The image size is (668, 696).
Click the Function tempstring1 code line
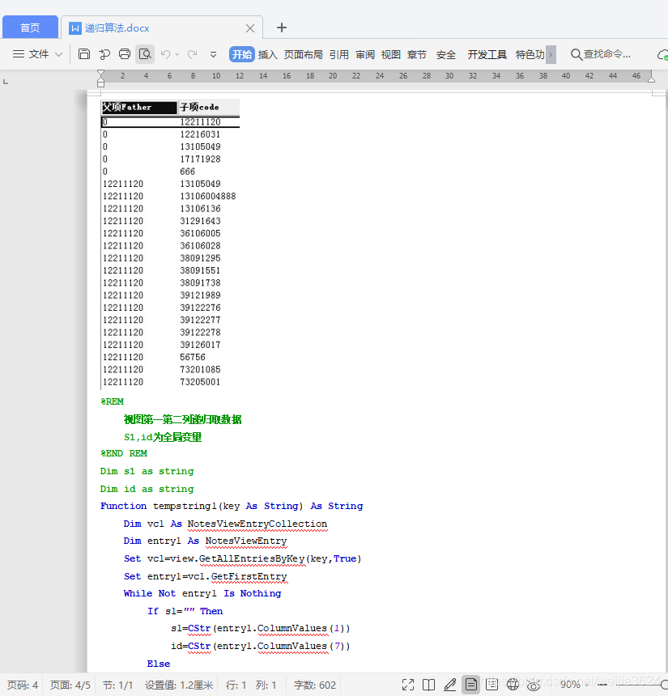point(232,506)
